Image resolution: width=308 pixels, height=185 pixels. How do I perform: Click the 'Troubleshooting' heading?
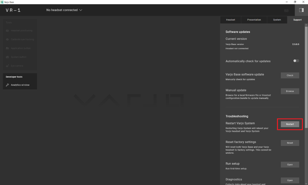click(x=237, y=116)
